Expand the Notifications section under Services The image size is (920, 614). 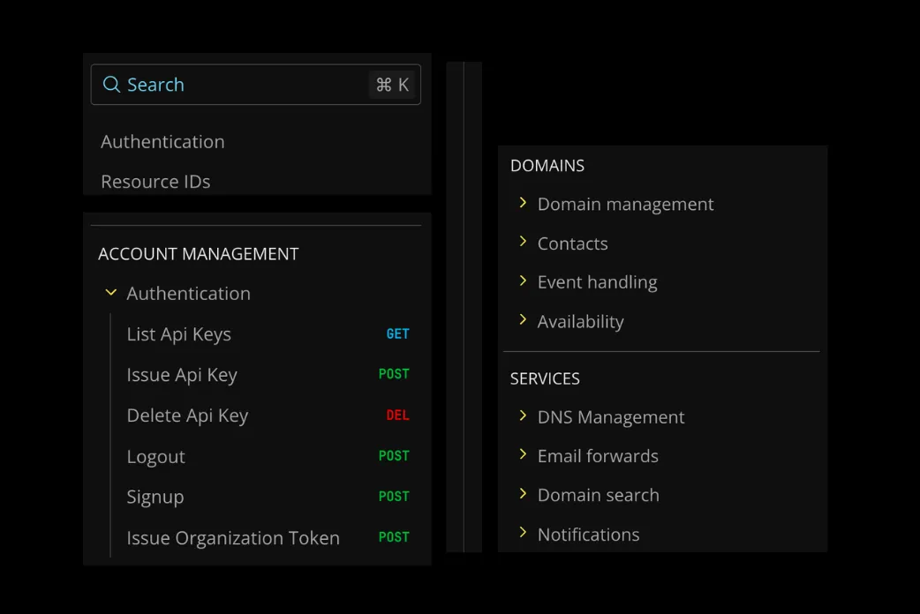(x=589, y=534)
